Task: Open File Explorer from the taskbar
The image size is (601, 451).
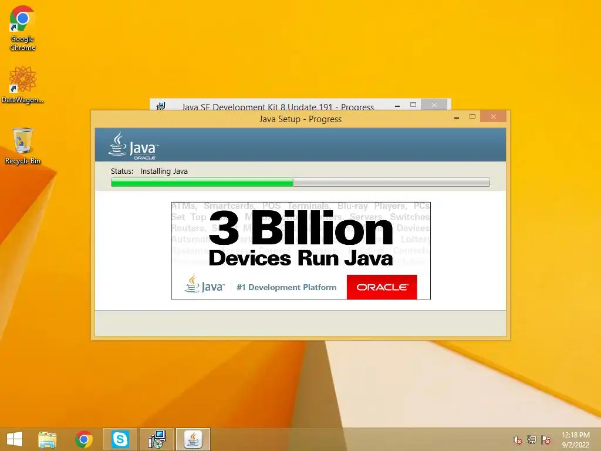Action: click(x=47, y=439)
